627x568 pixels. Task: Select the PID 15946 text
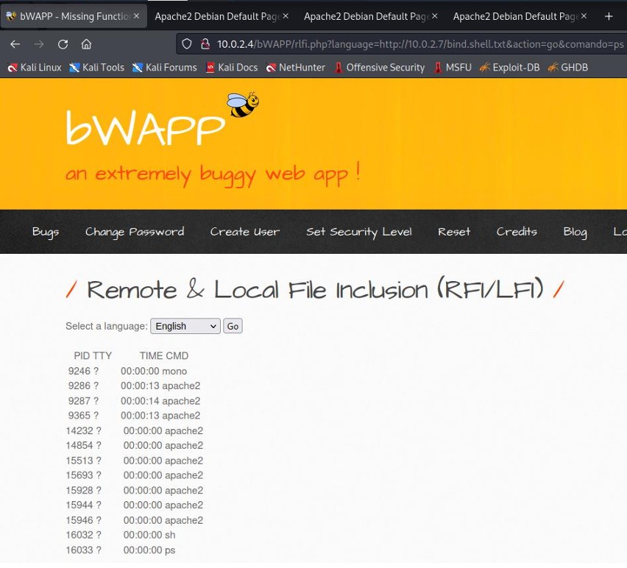(x=79, y=520)
